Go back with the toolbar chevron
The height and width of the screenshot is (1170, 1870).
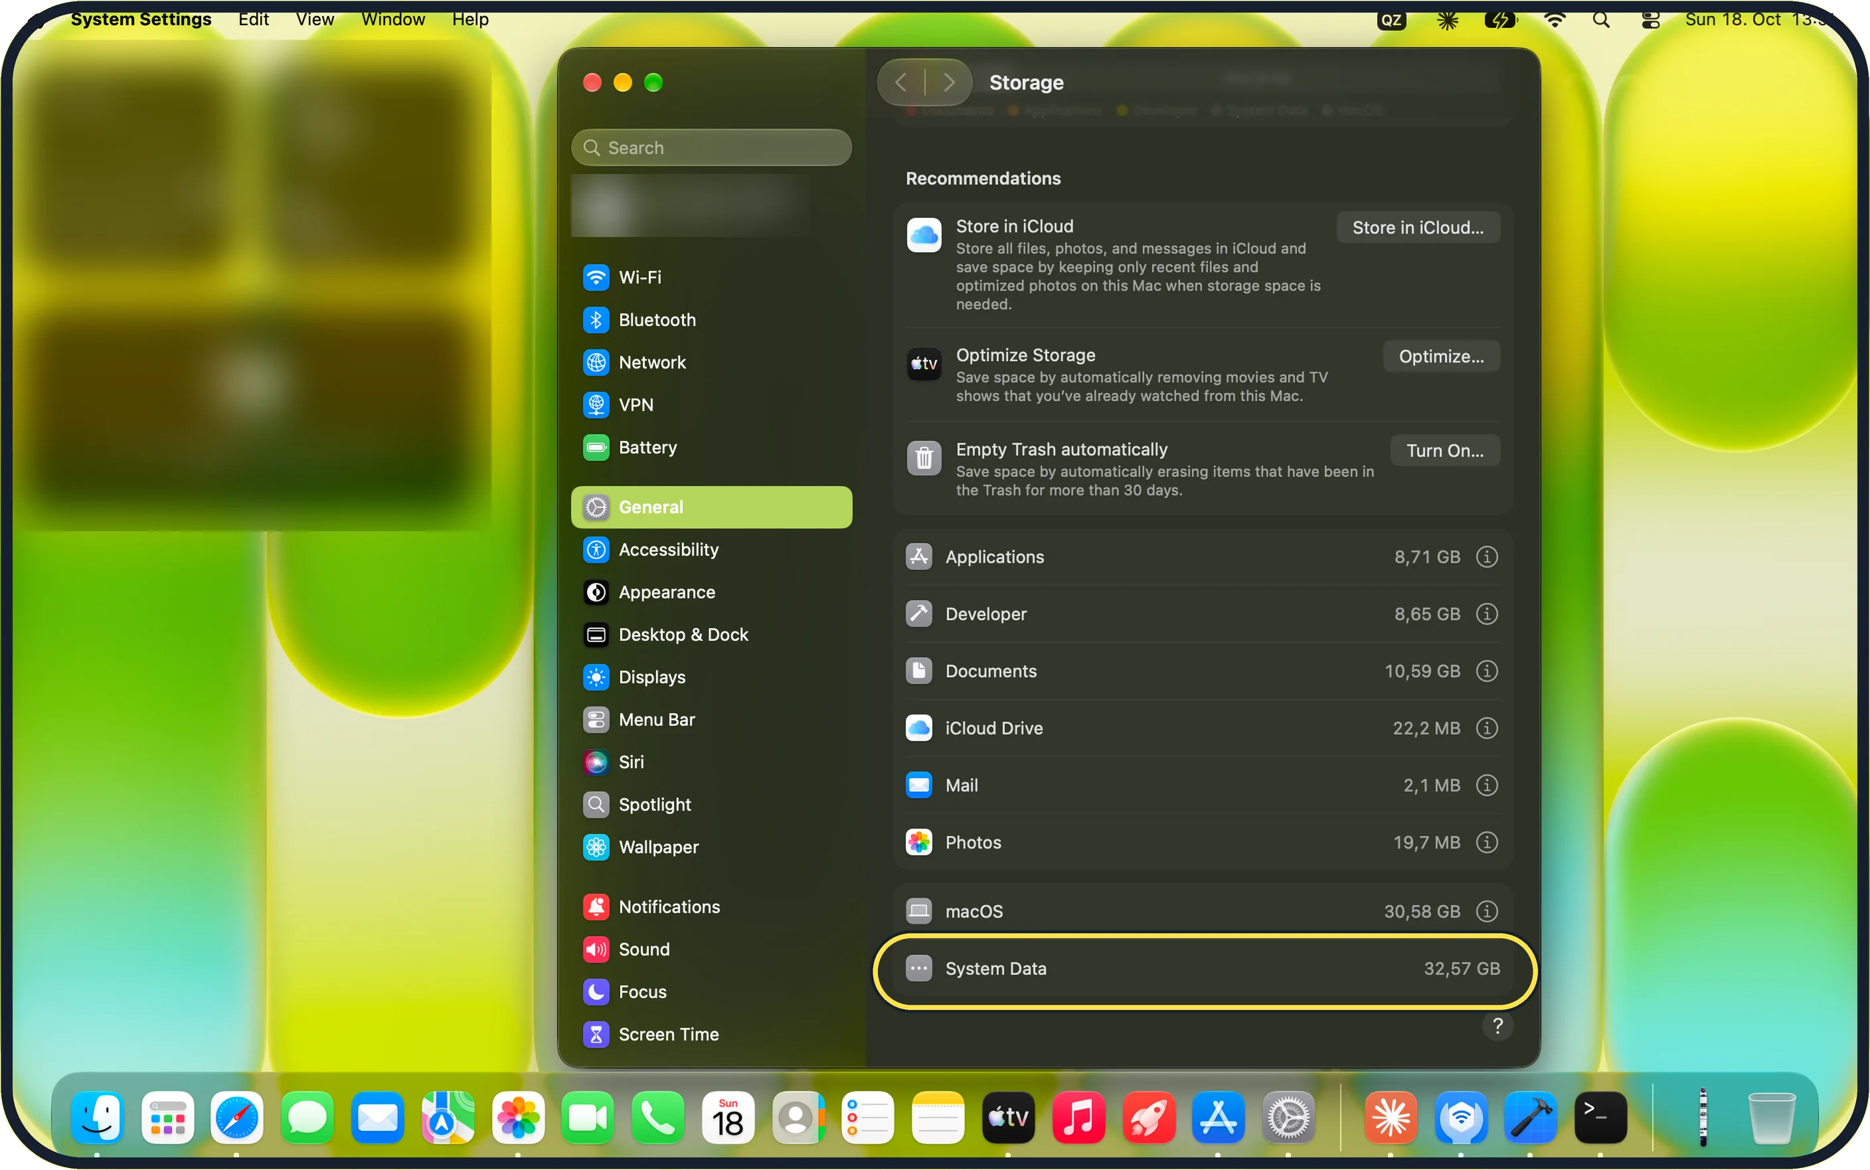pos(901,82)
